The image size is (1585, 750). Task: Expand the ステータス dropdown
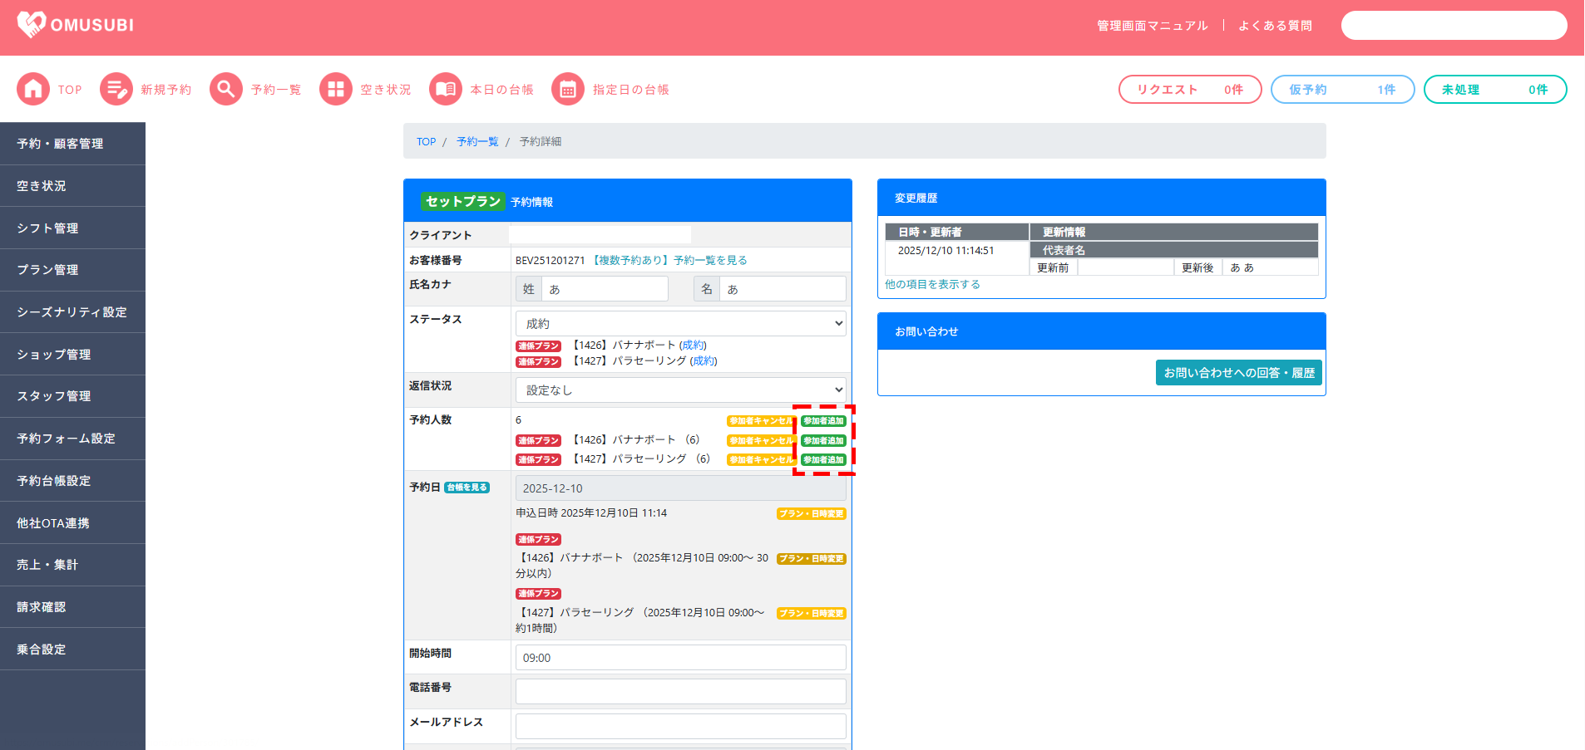(x=680, y=323)
